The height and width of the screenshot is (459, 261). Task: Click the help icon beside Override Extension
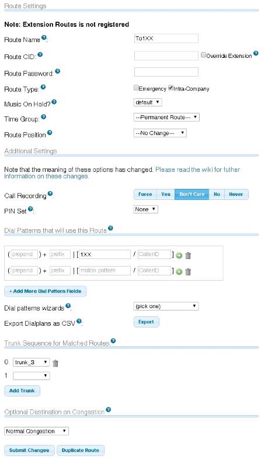pos(256,53)
